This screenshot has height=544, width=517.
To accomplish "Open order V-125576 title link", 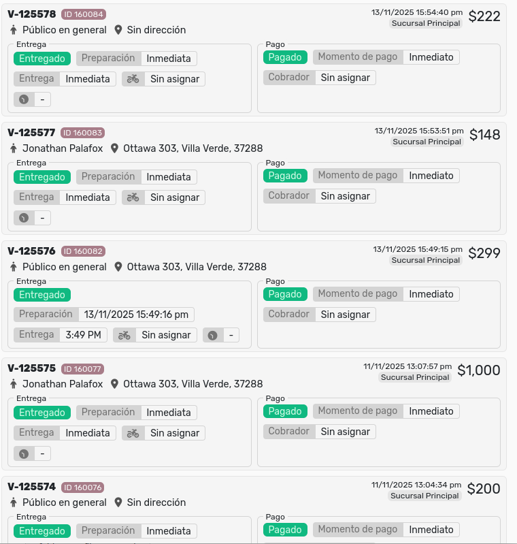I will tap(31, 251).
